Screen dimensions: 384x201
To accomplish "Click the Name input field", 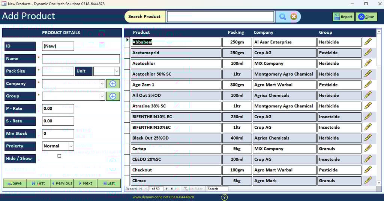I will [81, 59].
